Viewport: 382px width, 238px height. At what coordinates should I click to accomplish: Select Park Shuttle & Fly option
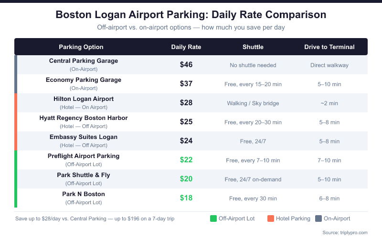pyautogui.click(x=84, y=175)
